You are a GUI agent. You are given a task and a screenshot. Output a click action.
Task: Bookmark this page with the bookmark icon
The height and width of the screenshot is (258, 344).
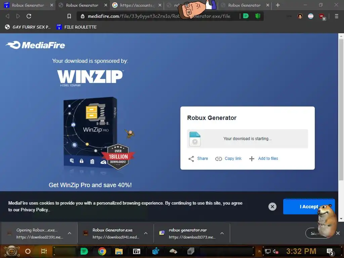[69, 16]
